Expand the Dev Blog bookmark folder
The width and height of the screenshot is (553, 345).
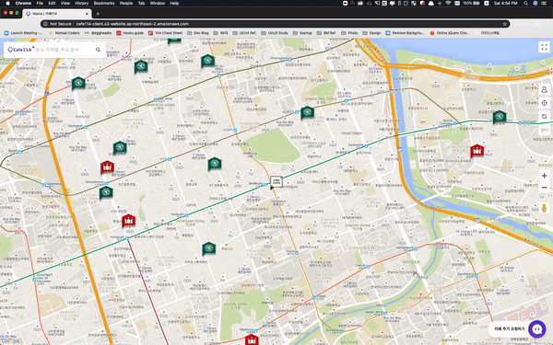tap(198, 33)
